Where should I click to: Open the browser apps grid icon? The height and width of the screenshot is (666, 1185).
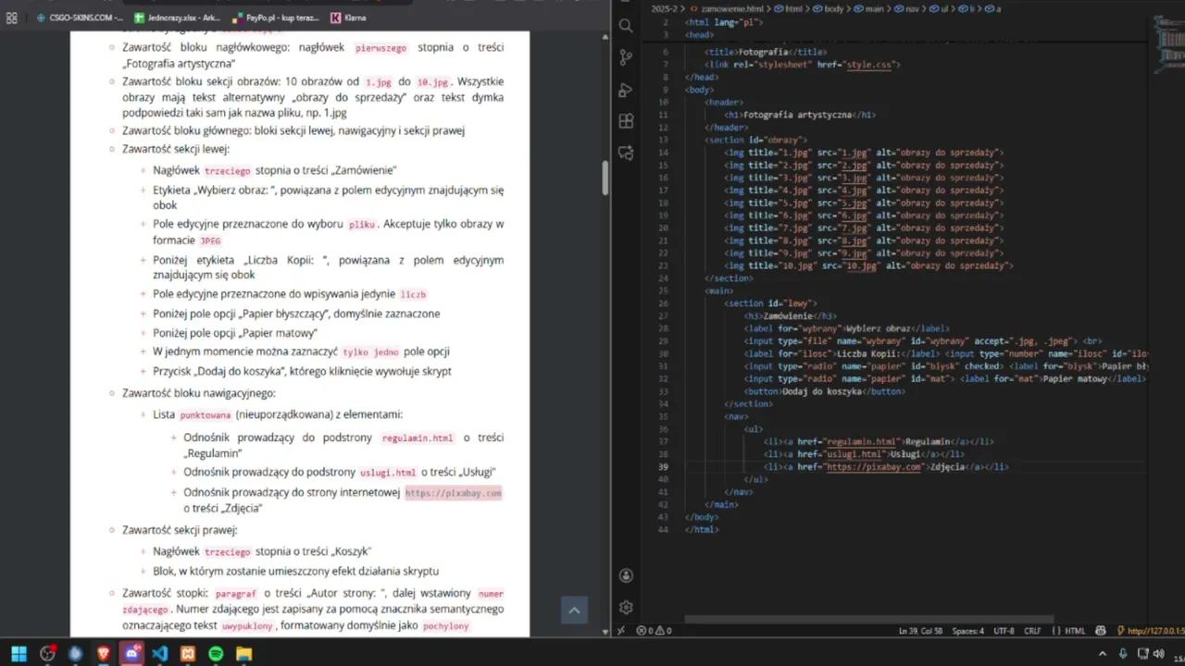12,18
